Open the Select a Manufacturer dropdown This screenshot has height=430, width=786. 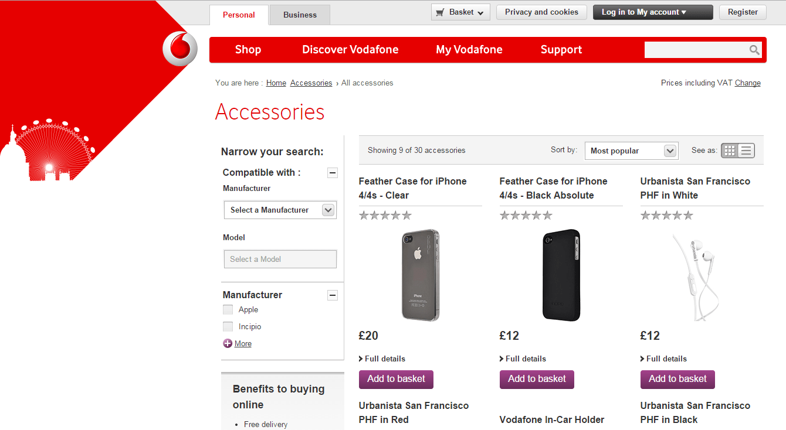(280, 210)
